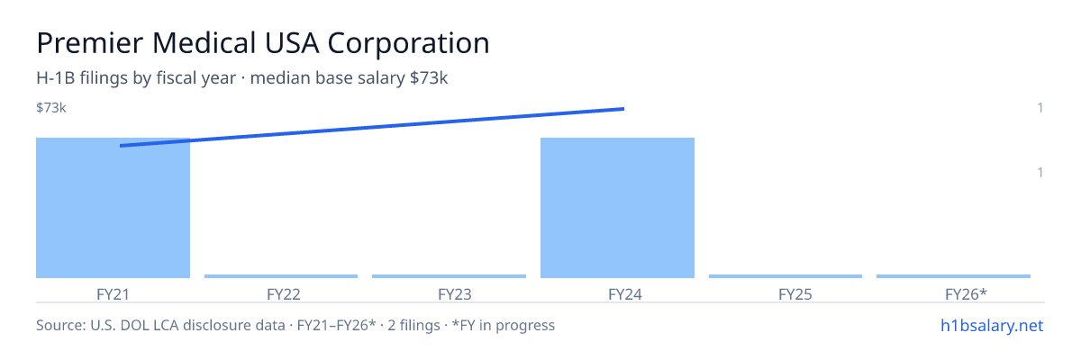Click the H-1B filings by fiscal year subtitle
Viewport: 1081px width, 360px height.
[242, 78]
